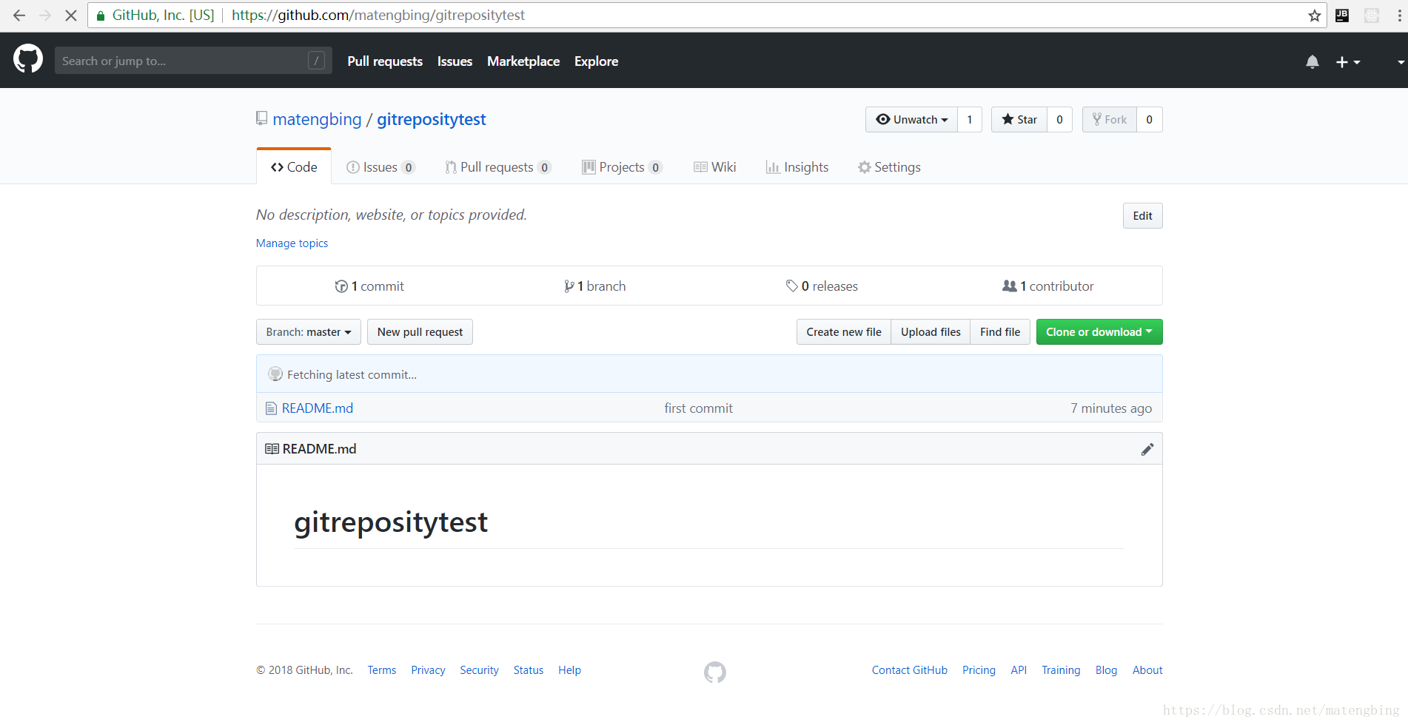The height and width of the screenshot is (725, 1408).
Task: Click the slash shortcut key hint
Action: (x=316, y=61)
